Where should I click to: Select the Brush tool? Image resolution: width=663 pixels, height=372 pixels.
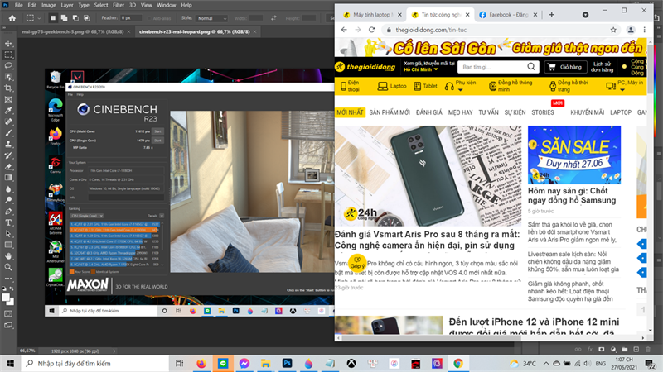(8, 133)
